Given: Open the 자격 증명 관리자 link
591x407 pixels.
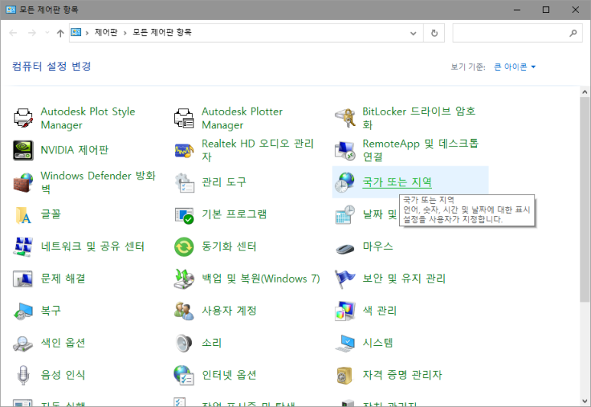Looking at the screenshot, I should [402, 375].
